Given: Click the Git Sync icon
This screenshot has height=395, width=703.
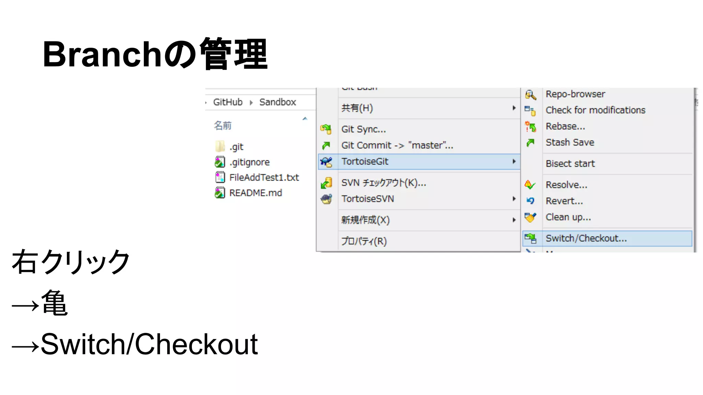Looking at the screenshot, I should [326, 129].
